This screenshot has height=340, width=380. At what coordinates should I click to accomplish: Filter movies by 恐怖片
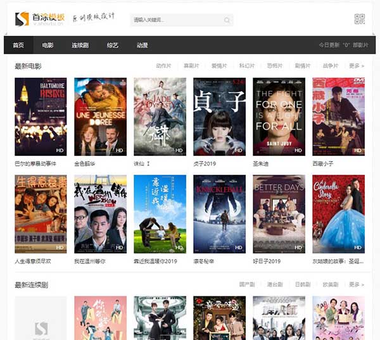(275, 66)
